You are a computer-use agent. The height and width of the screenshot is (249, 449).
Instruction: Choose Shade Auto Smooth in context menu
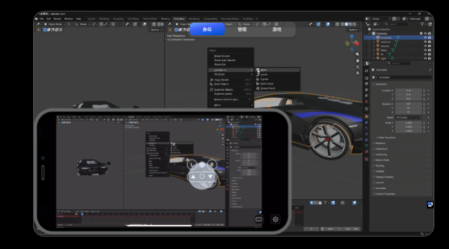pyautogui.click(x=225, y=60)
